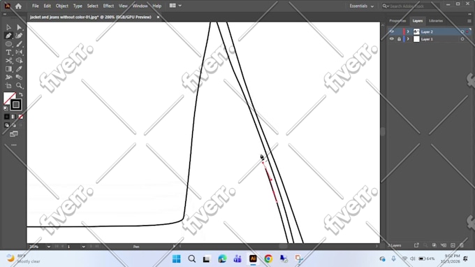Select the Blend tool
The width and height of the screenshot is (475, 267).
coord(19,78)
